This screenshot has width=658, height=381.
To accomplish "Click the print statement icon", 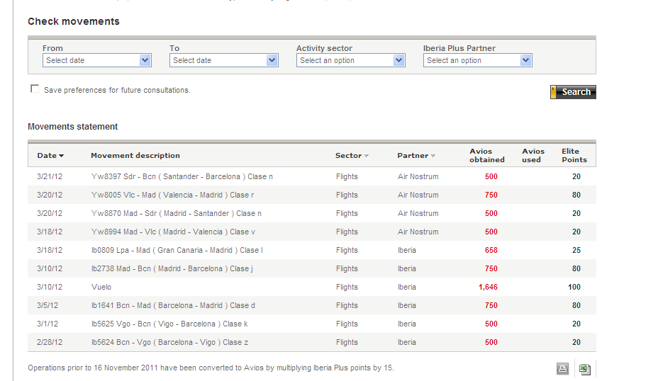I will [562, 368].
